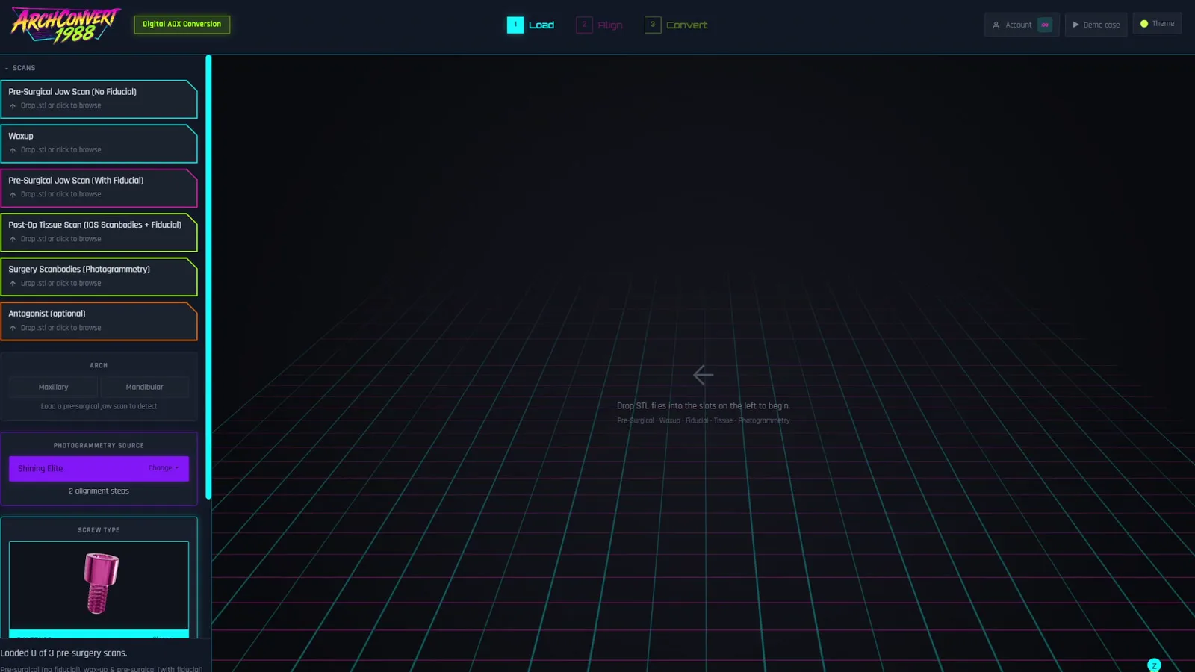Browse file for Surgery Scanbodies (Photogrammetry) slot
The height and width of the screenshot is (672, 1195).
pyautogui.click(x=99, y=276)
